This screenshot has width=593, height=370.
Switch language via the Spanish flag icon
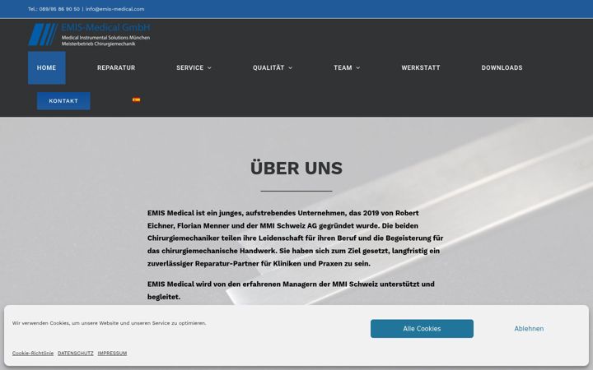pyautogui.click(x=136, y=99)
